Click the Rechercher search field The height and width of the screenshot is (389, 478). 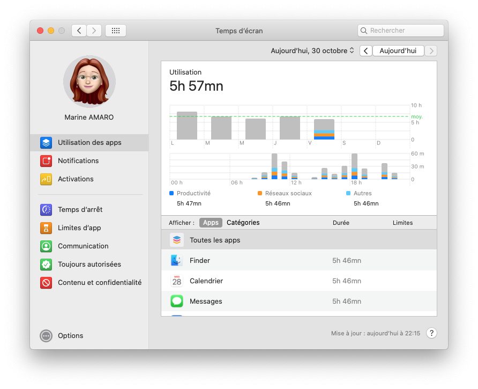401,31
